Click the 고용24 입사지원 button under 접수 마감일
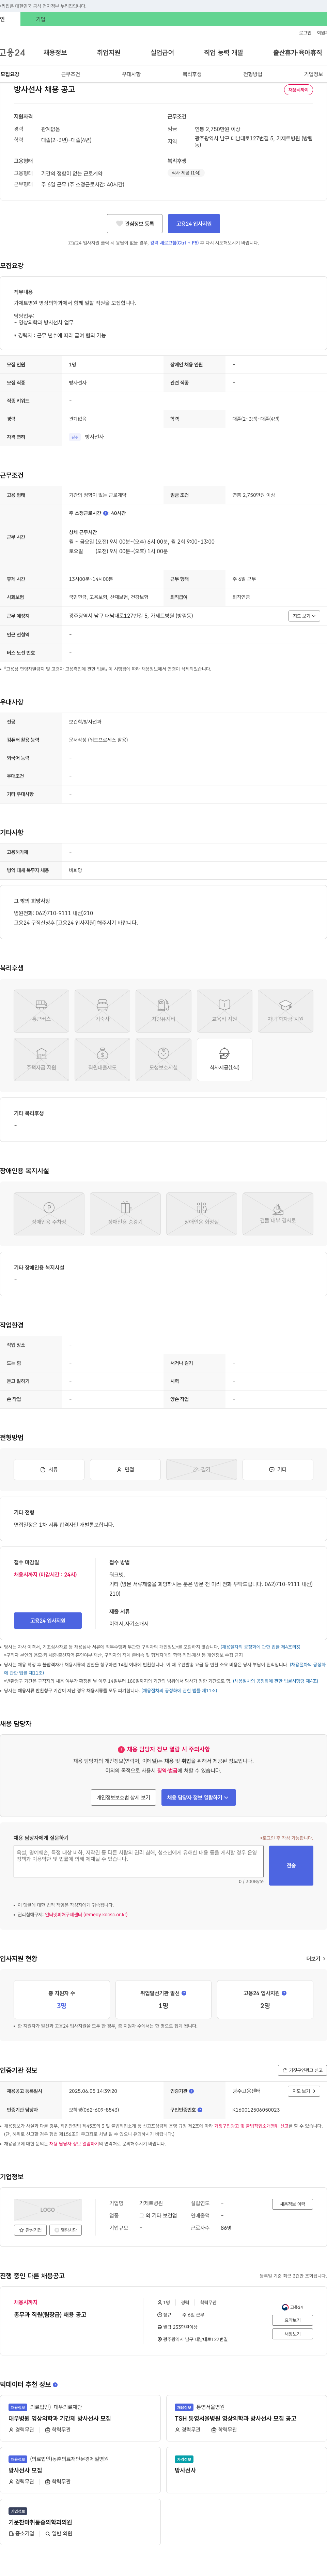 (x=48, y=1621)
